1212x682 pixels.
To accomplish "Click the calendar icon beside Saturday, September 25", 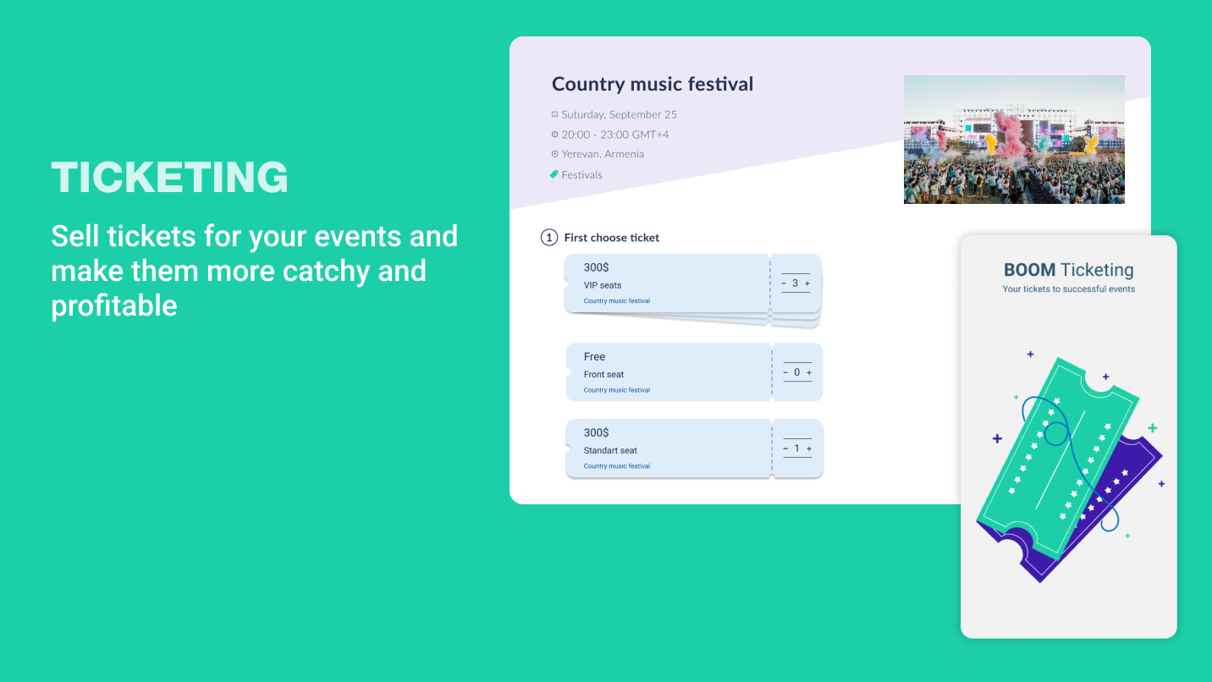I will click(x=555, y=114).
